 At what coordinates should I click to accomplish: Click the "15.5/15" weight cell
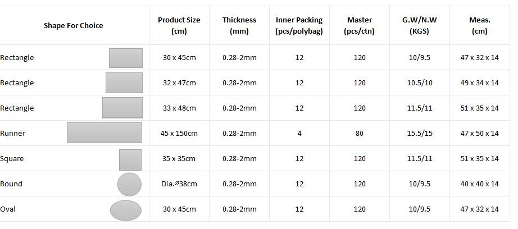419,134
